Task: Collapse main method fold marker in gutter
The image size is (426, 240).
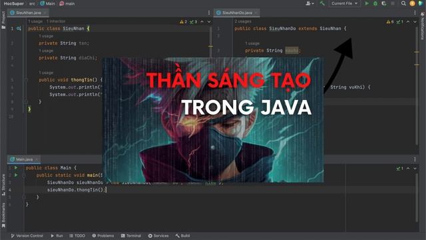Action: pyautogui.click(x=24, y=175)
